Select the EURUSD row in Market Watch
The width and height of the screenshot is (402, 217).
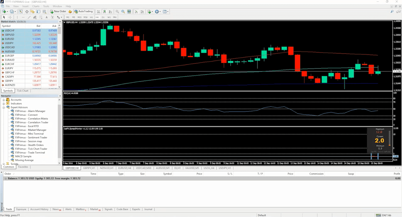coord(9,39)
